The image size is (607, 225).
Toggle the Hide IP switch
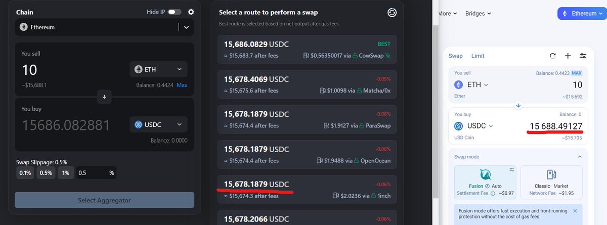pos(175,12)
